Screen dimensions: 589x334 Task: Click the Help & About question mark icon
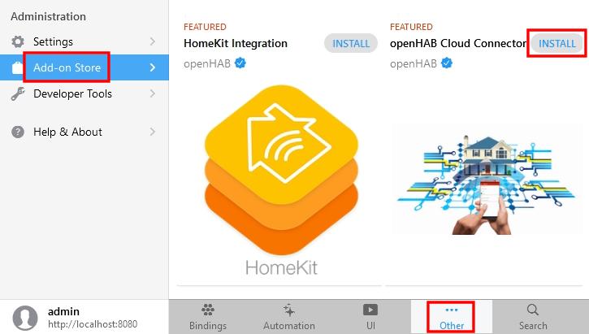point(18,132)
